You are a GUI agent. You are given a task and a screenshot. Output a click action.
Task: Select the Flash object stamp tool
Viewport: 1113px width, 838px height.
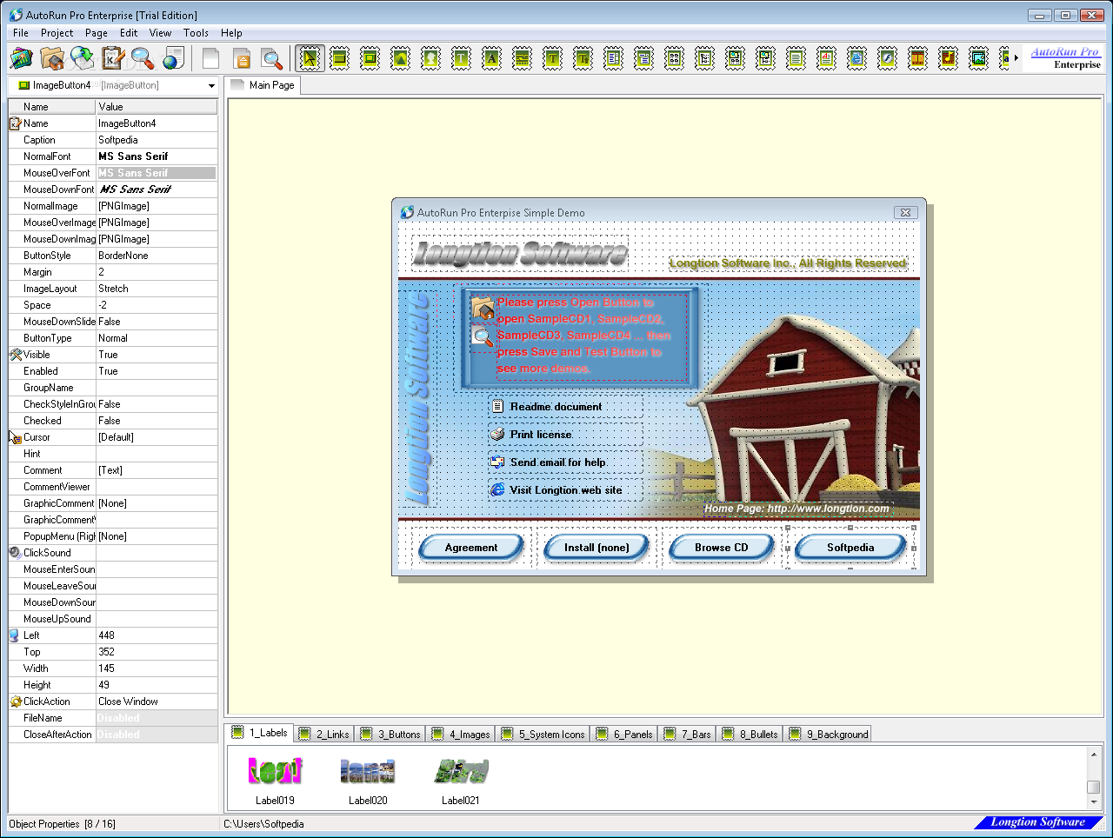point(887,58)
